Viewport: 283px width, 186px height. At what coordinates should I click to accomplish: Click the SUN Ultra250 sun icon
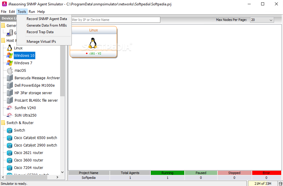point(10,115)
